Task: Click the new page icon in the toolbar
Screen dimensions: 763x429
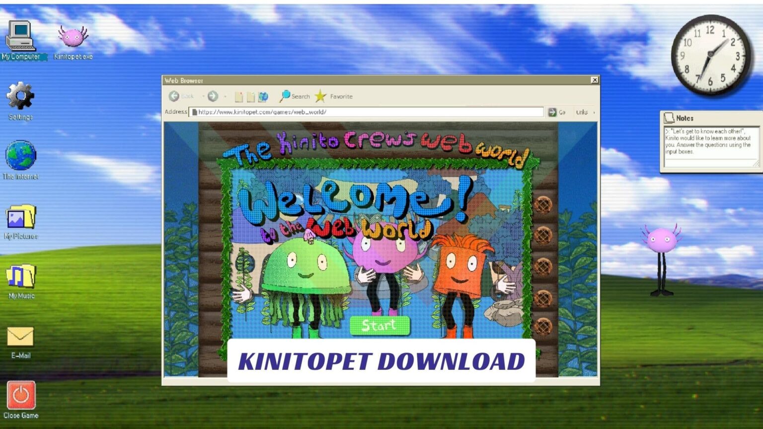Action: coord(240,96)
